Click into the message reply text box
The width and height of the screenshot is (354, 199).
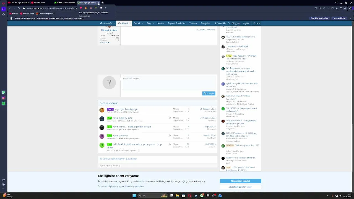click(x=168, y=83)
